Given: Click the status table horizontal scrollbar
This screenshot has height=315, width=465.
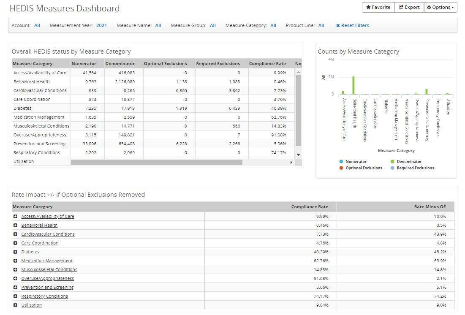Looking at the screenshot, I should coord(157,162).
